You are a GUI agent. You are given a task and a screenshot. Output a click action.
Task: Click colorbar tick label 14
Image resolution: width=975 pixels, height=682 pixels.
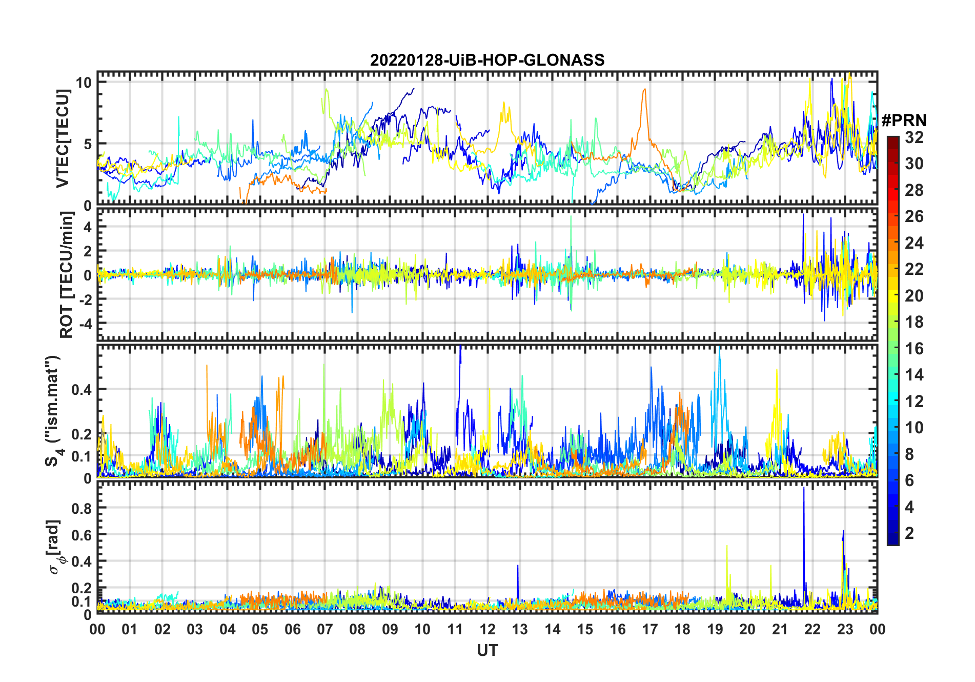coord(914,375)
